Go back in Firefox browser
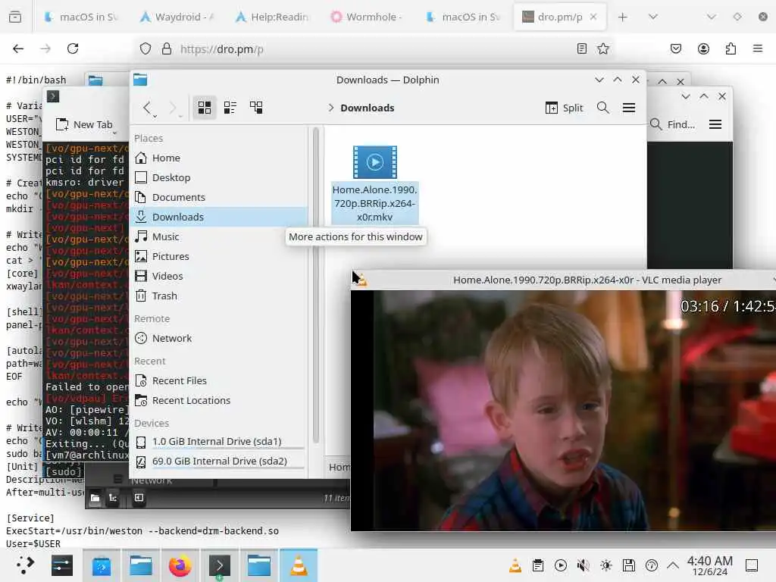Screen dimensions: 776x582 (18, 48)
